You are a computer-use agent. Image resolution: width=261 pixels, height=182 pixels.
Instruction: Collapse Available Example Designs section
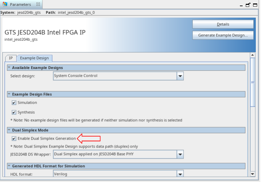click(9, 68)
